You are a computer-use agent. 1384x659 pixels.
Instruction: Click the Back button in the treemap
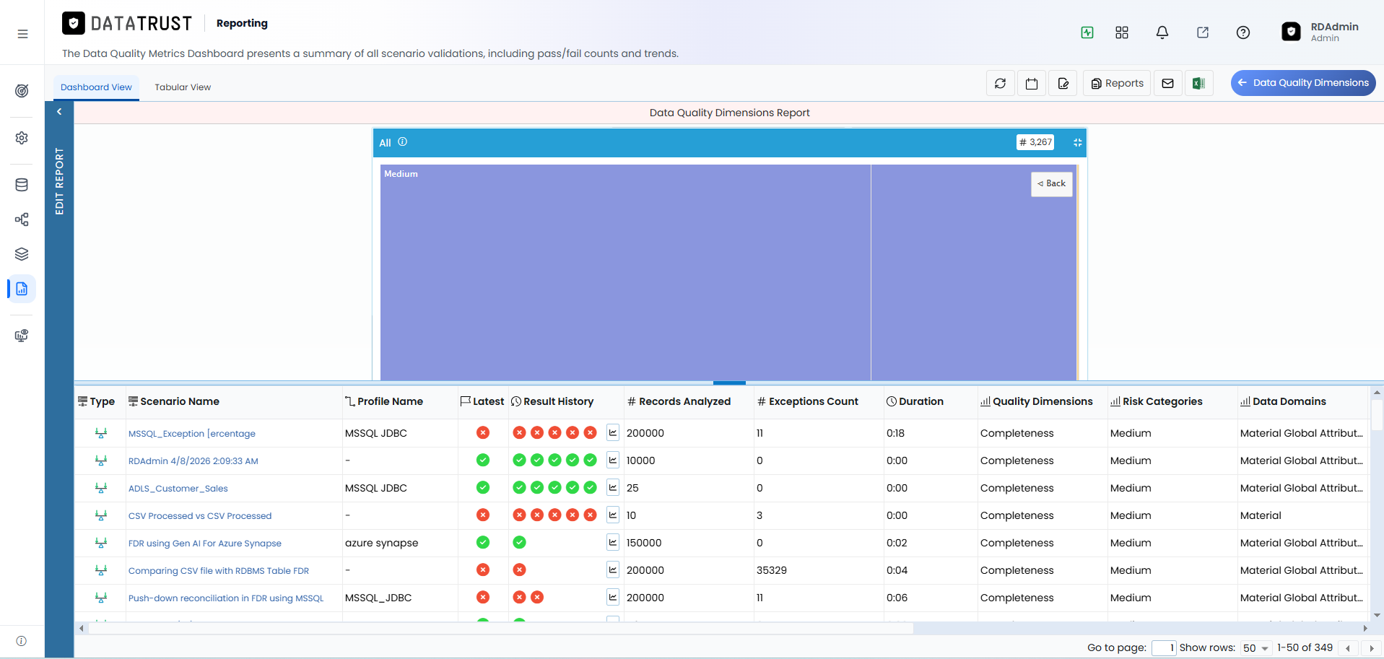[x=1052, y=184]
